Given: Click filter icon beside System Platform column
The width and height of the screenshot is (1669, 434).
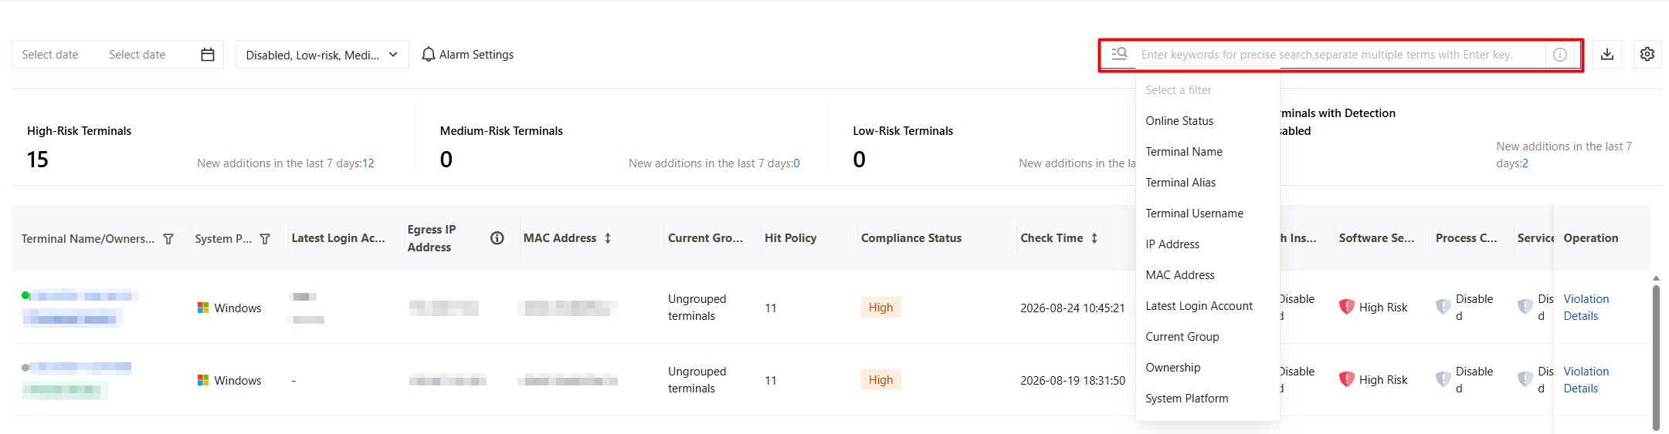Looking at the screenshot, I should pyautogui.click(x=265, y=239).
